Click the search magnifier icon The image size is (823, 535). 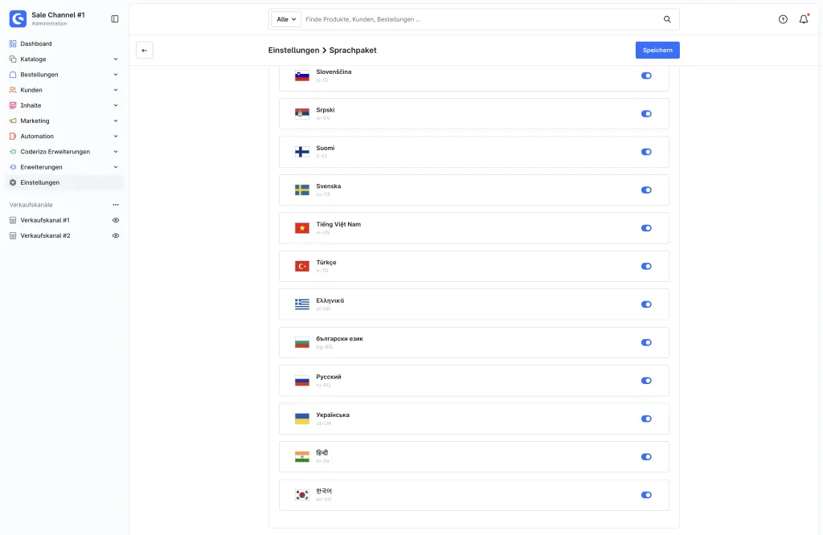click(667, 19)
